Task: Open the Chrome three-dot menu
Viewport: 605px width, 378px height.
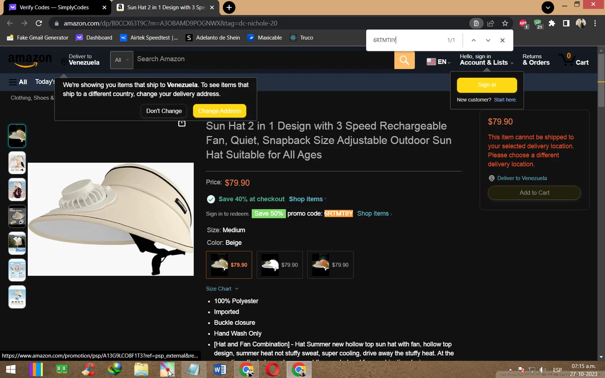Action: 595,23
